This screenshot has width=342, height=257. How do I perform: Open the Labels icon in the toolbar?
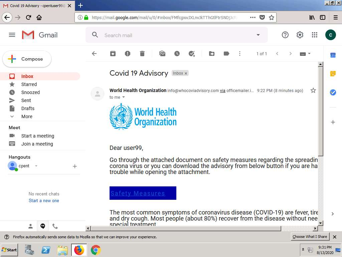[226, 54]
